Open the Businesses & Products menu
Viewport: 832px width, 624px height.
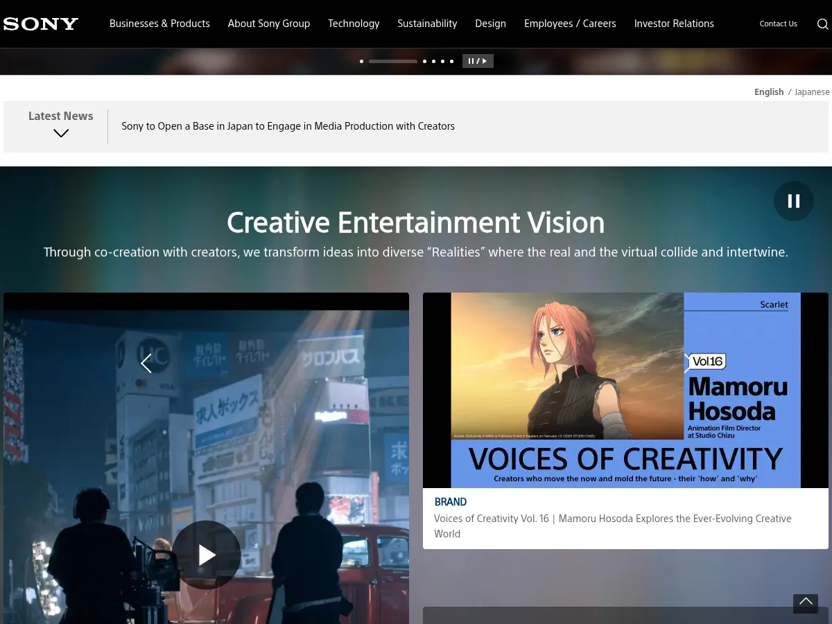coord(159,24)
